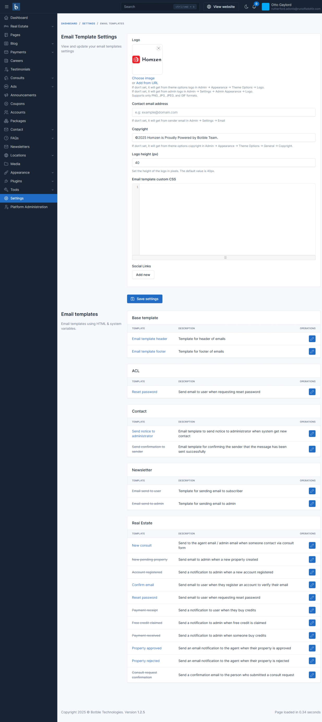
Task: Open Announcements in the sidebar
Action: 29,95
